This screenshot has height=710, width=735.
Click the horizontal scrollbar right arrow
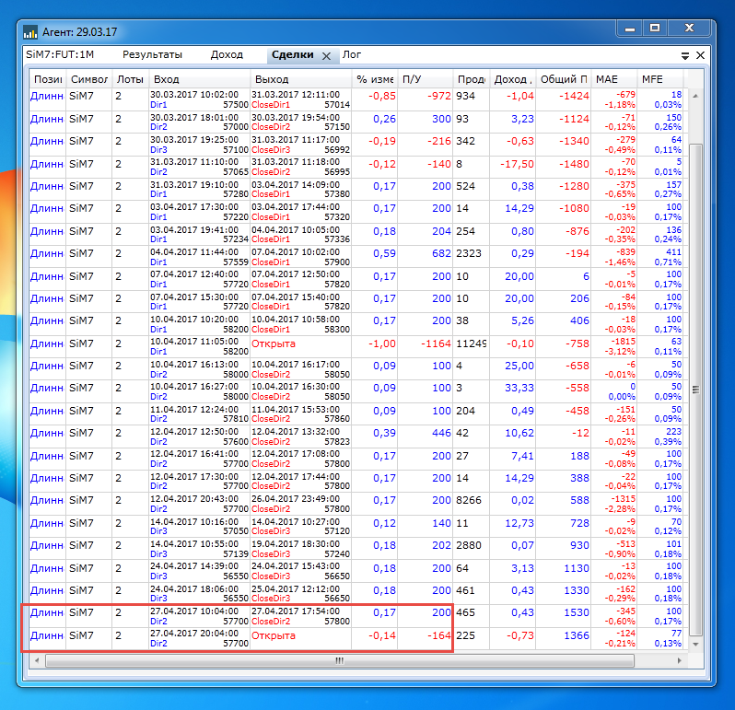pyautogui.click(x=679, y=660)
